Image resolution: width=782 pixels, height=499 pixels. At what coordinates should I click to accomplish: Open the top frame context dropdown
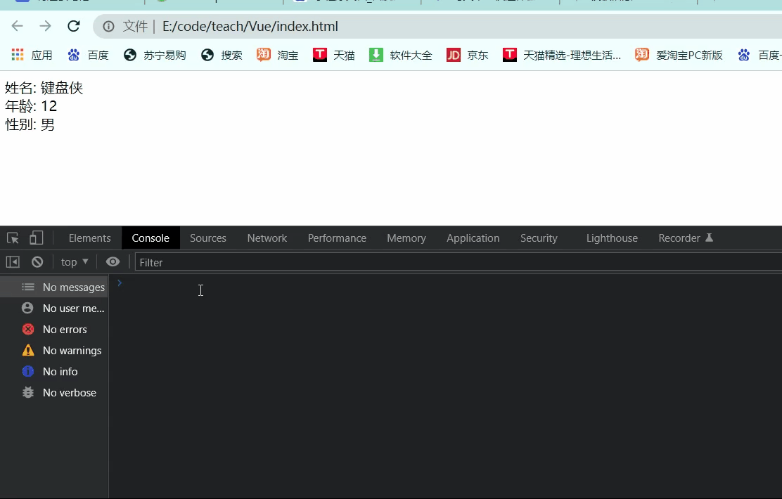click(x=74, y=261)
